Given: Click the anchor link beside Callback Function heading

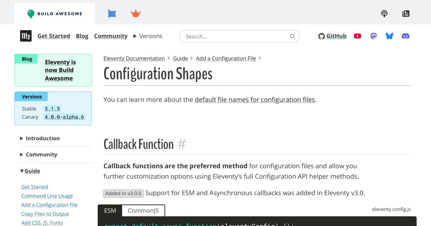Looking at the screenshot, I should point(182,144).
